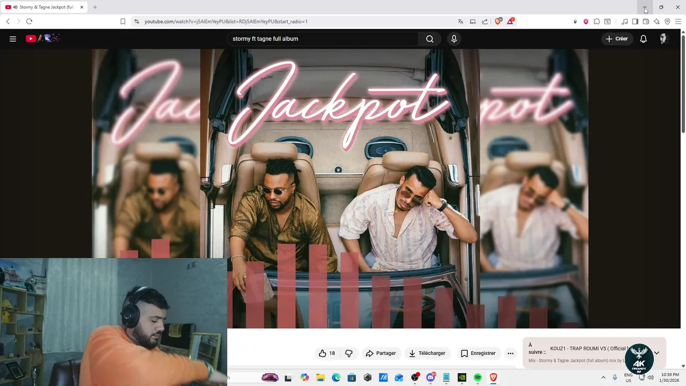Expand the À suivre playlist panel chevron
686x386 pixels.
tap(657, 353)
